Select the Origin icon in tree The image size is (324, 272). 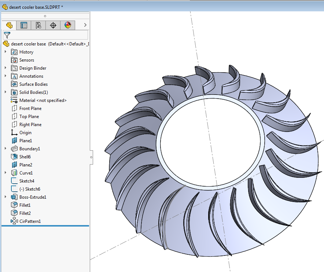tap(14, 133)
